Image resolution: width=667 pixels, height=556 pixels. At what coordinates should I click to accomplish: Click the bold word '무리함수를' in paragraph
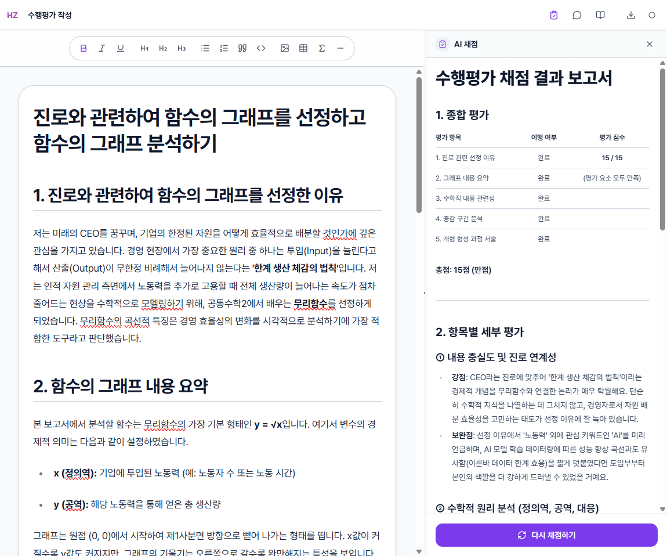315,304
